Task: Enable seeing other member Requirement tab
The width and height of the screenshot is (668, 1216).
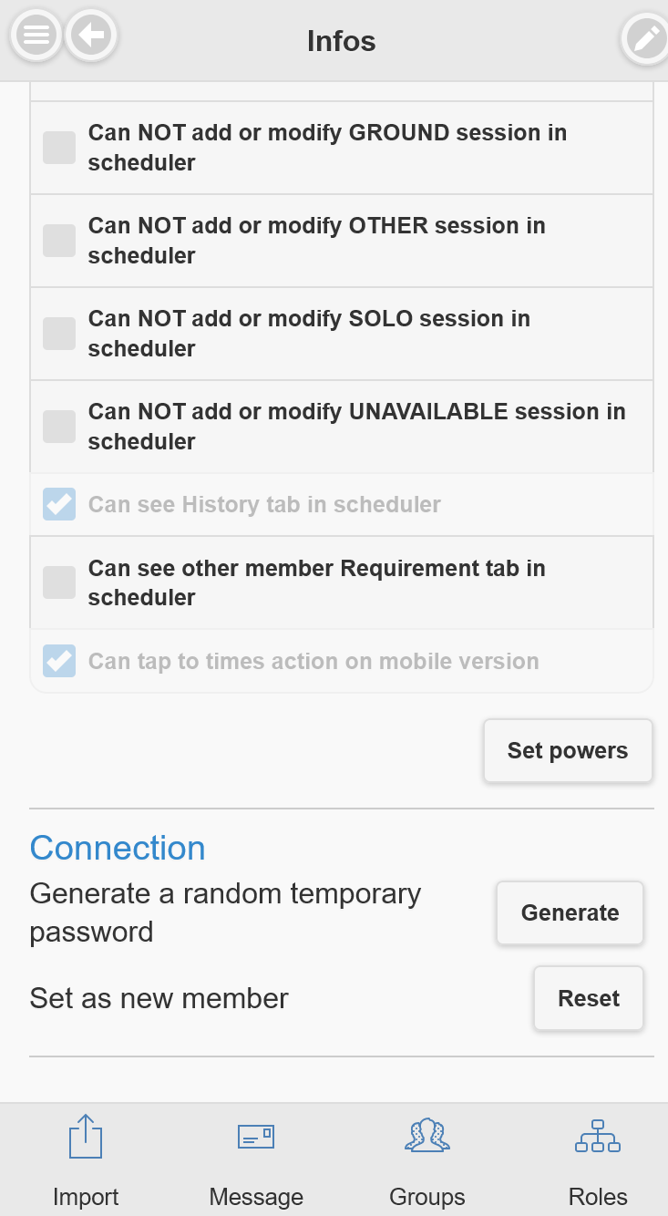Action: (59, 582)
